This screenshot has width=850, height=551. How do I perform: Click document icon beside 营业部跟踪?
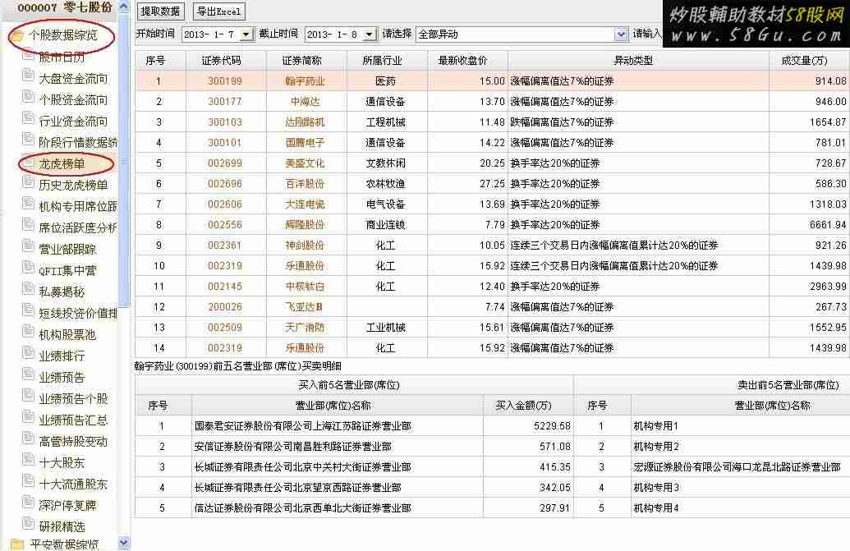coord(28,246)
